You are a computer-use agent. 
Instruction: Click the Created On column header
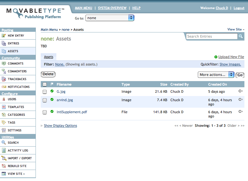pyautogui.click(x=217, y=84)
